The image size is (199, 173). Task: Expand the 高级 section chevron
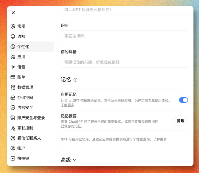click(75, 160)
